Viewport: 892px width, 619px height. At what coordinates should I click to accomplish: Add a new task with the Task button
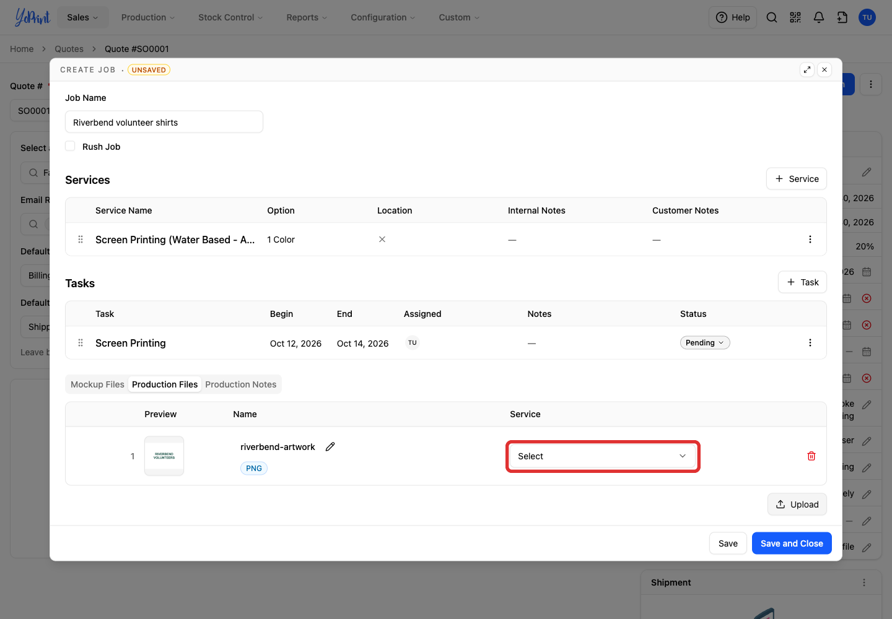[x=802, y=282]
